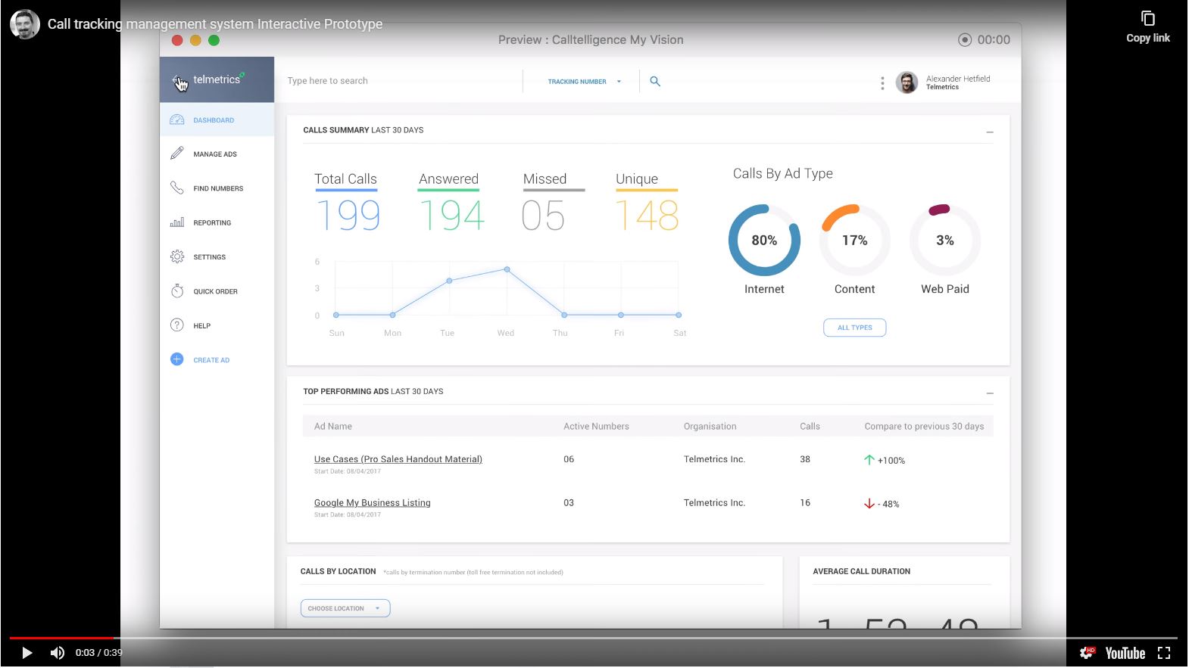The height and width of the screenshot is (668, 1189).
Task: Click the Unique 148 figure
Action: click(x=647, y=216)
